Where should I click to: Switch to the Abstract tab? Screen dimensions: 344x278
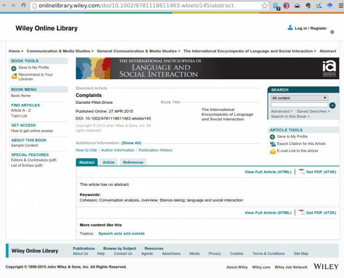(87, 162)
